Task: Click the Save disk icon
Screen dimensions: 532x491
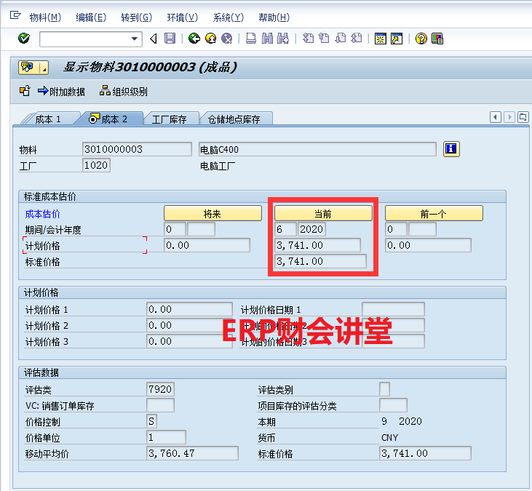Action: coord(170,39)
